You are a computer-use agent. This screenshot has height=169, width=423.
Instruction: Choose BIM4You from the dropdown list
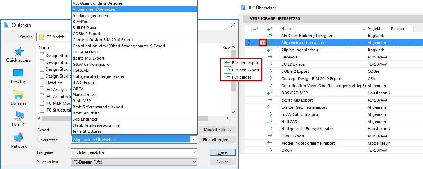pos(135,22)
